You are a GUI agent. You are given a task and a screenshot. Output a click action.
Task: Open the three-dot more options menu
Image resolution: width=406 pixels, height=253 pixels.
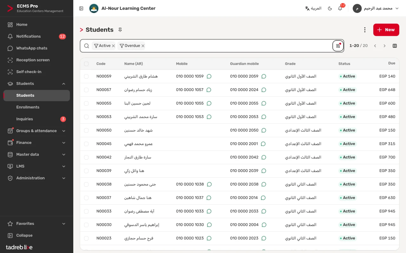click(365, 30)
